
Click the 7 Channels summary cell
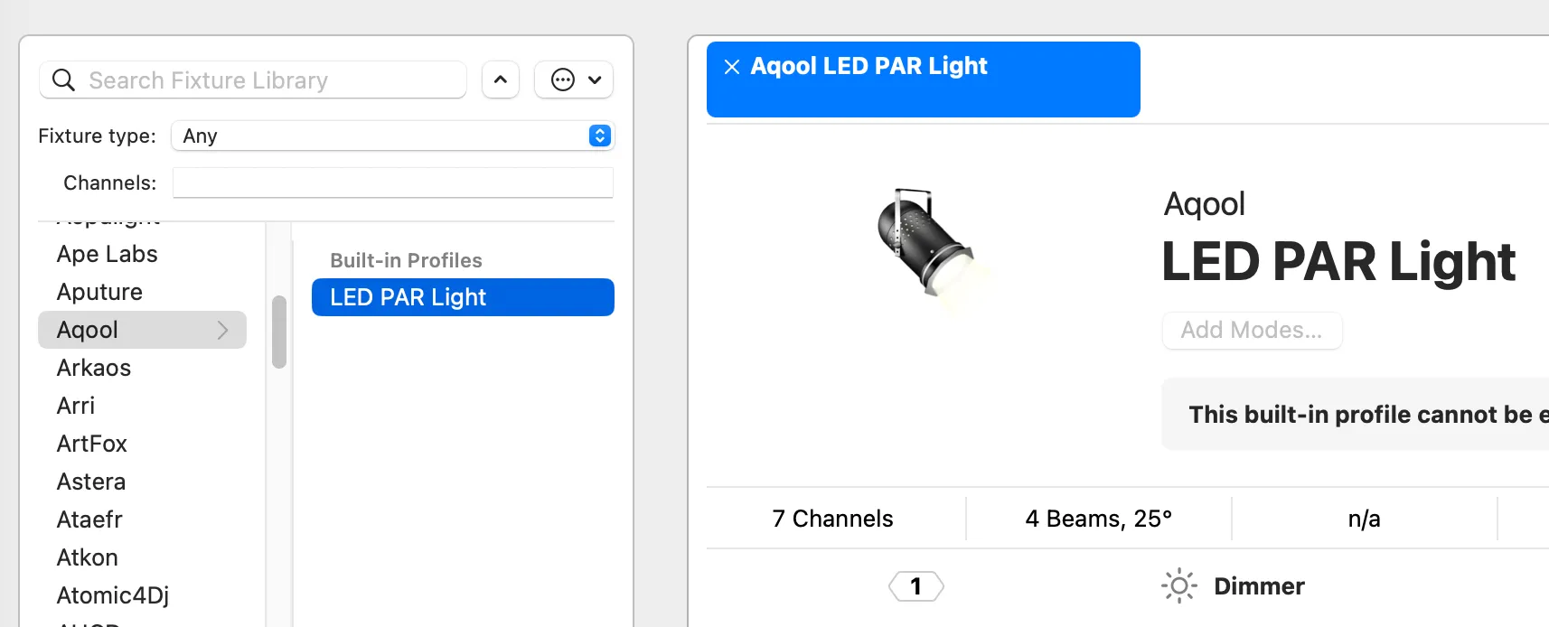pos(832,519)
